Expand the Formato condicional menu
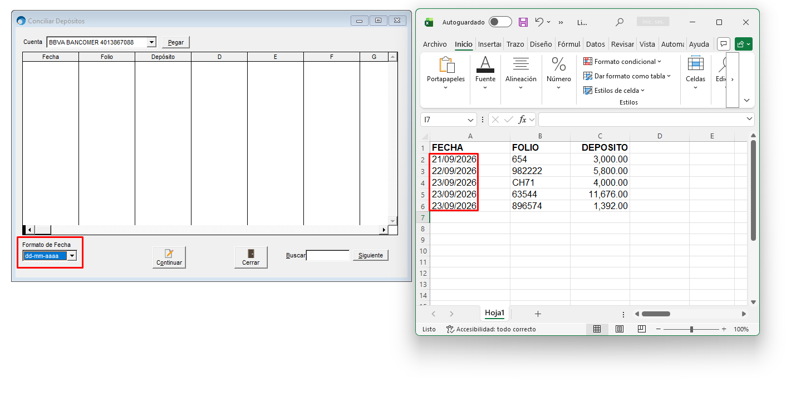796x407 pixels. click(622, 62)
